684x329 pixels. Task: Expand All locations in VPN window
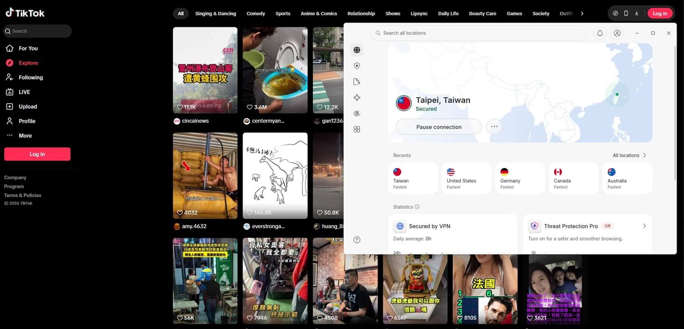(629, 156)
